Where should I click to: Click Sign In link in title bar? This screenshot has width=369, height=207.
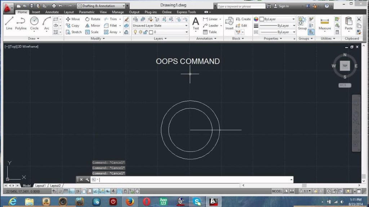(x=284, y=6)
